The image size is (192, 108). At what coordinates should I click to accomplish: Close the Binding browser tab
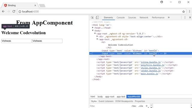(35, 5)
